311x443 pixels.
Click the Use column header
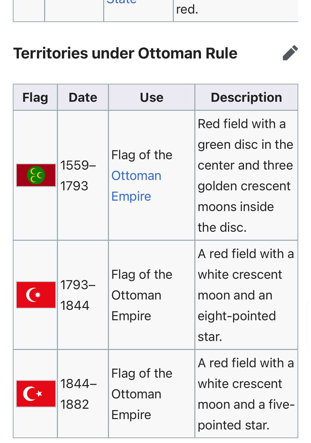152,98
